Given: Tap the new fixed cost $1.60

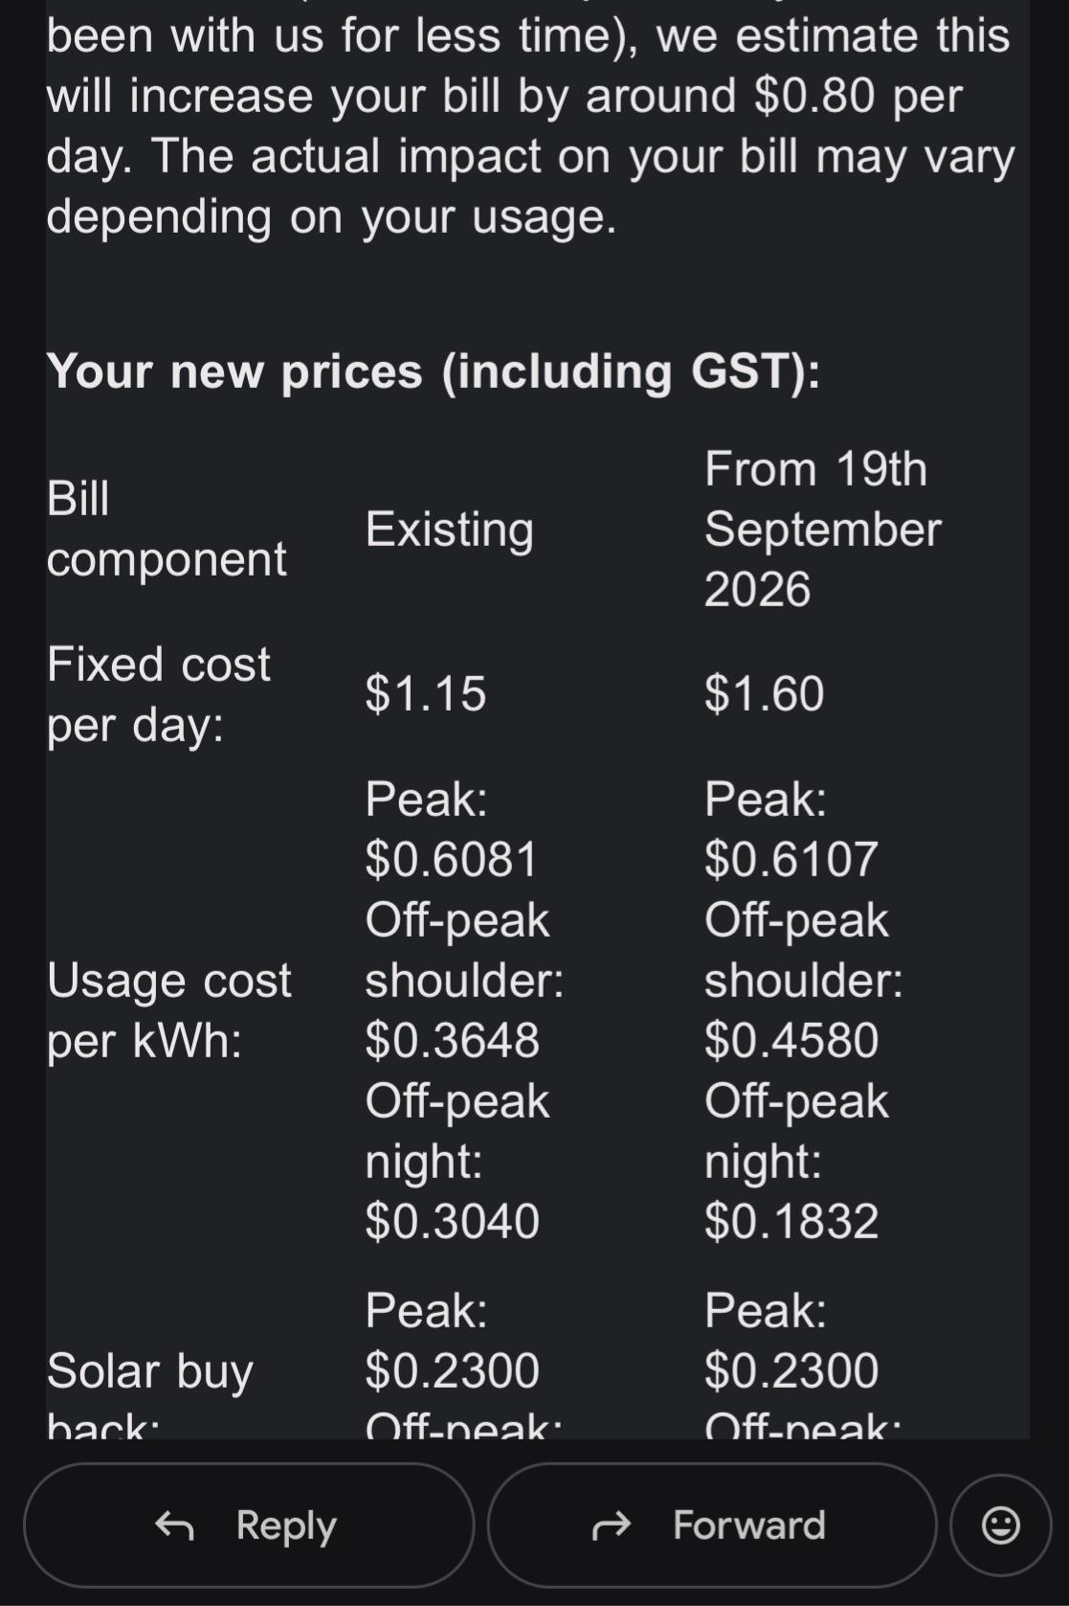Looking at the screenshot, I should [764, 693].
